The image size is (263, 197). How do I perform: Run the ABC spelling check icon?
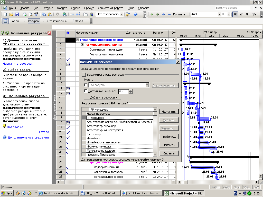pos(36,14)
